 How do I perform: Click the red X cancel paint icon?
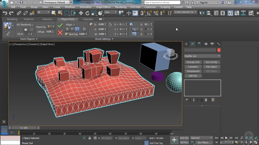tap(60, 33)
